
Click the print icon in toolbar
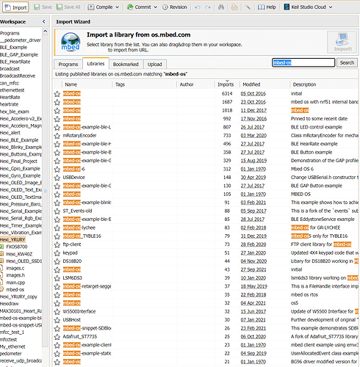tap(234, 7)
